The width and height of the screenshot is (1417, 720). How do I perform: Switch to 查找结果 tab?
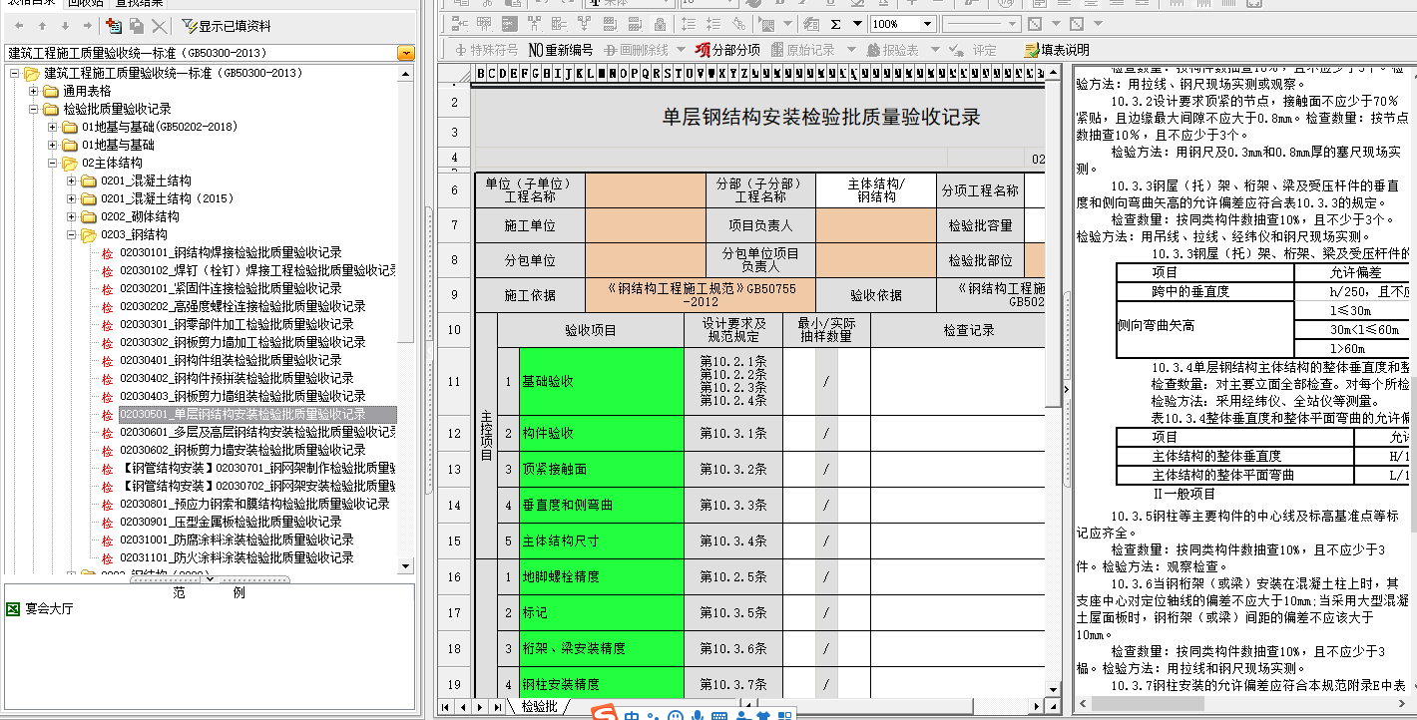click(x=139, y=3)
